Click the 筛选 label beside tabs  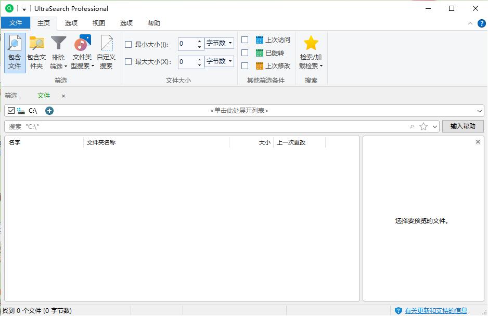11,96
